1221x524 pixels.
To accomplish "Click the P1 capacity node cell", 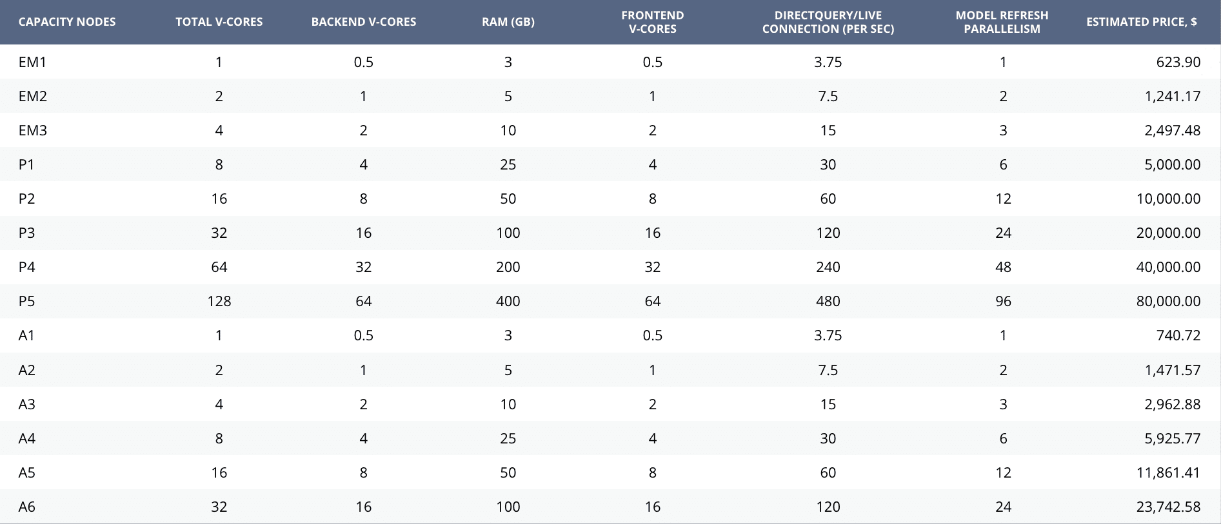I will click(x=26, y=164).
